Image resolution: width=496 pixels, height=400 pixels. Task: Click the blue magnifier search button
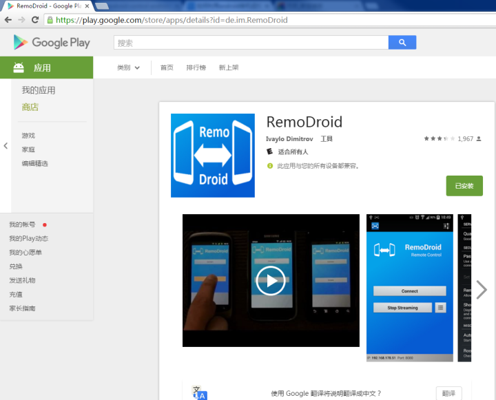(402, 43)
